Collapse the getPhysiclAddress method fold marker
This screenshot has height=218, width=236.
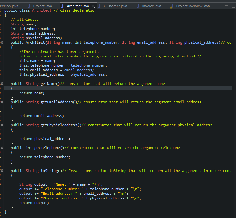point(2,125)
